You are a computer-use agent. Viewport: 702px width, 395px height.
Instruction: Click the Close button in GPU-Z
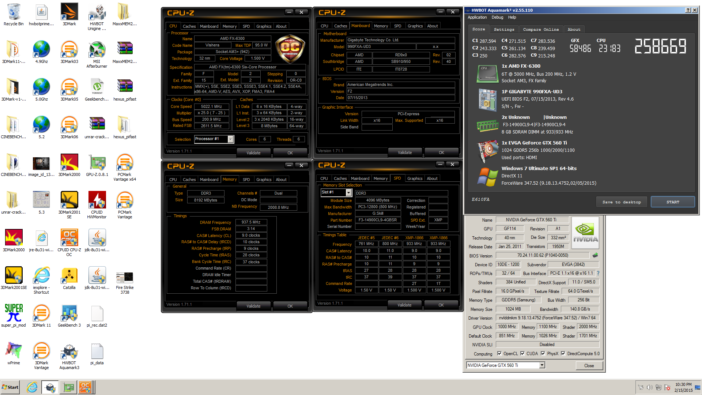pyautogui.click(x=589, y=365)
